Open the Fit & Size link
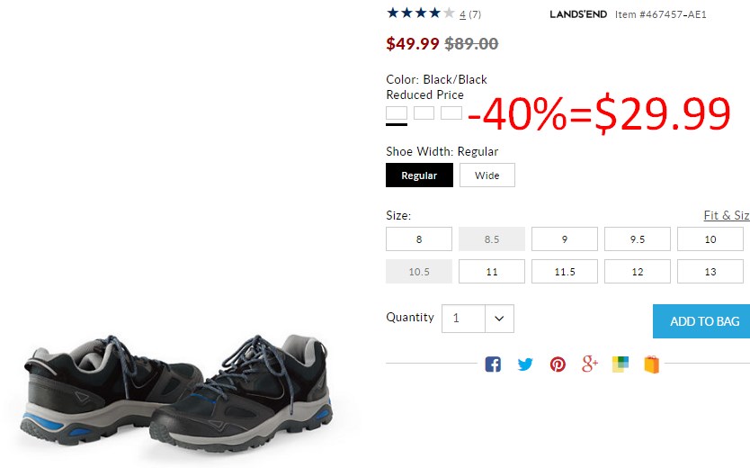The image size is (750, 468). [x=727, y=215]
